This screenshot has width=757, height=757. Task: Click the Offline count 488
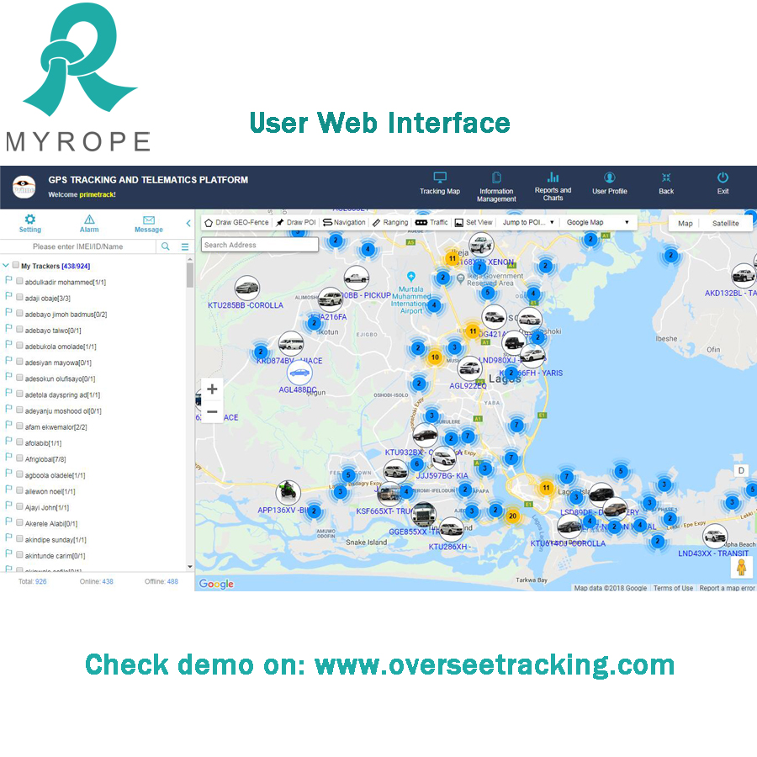tap(172, 581)
